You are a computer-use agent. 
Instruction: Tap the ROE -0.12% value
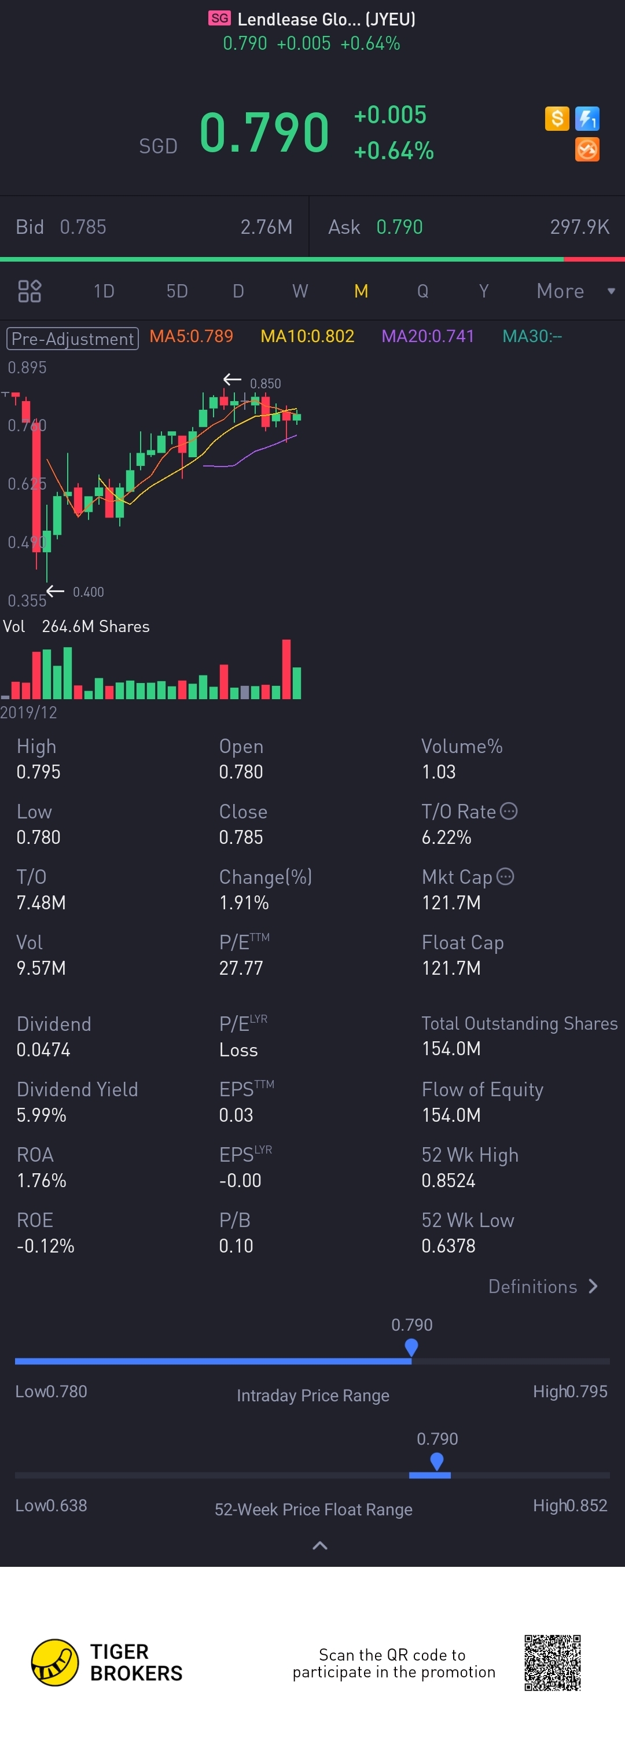point(45,1246)
